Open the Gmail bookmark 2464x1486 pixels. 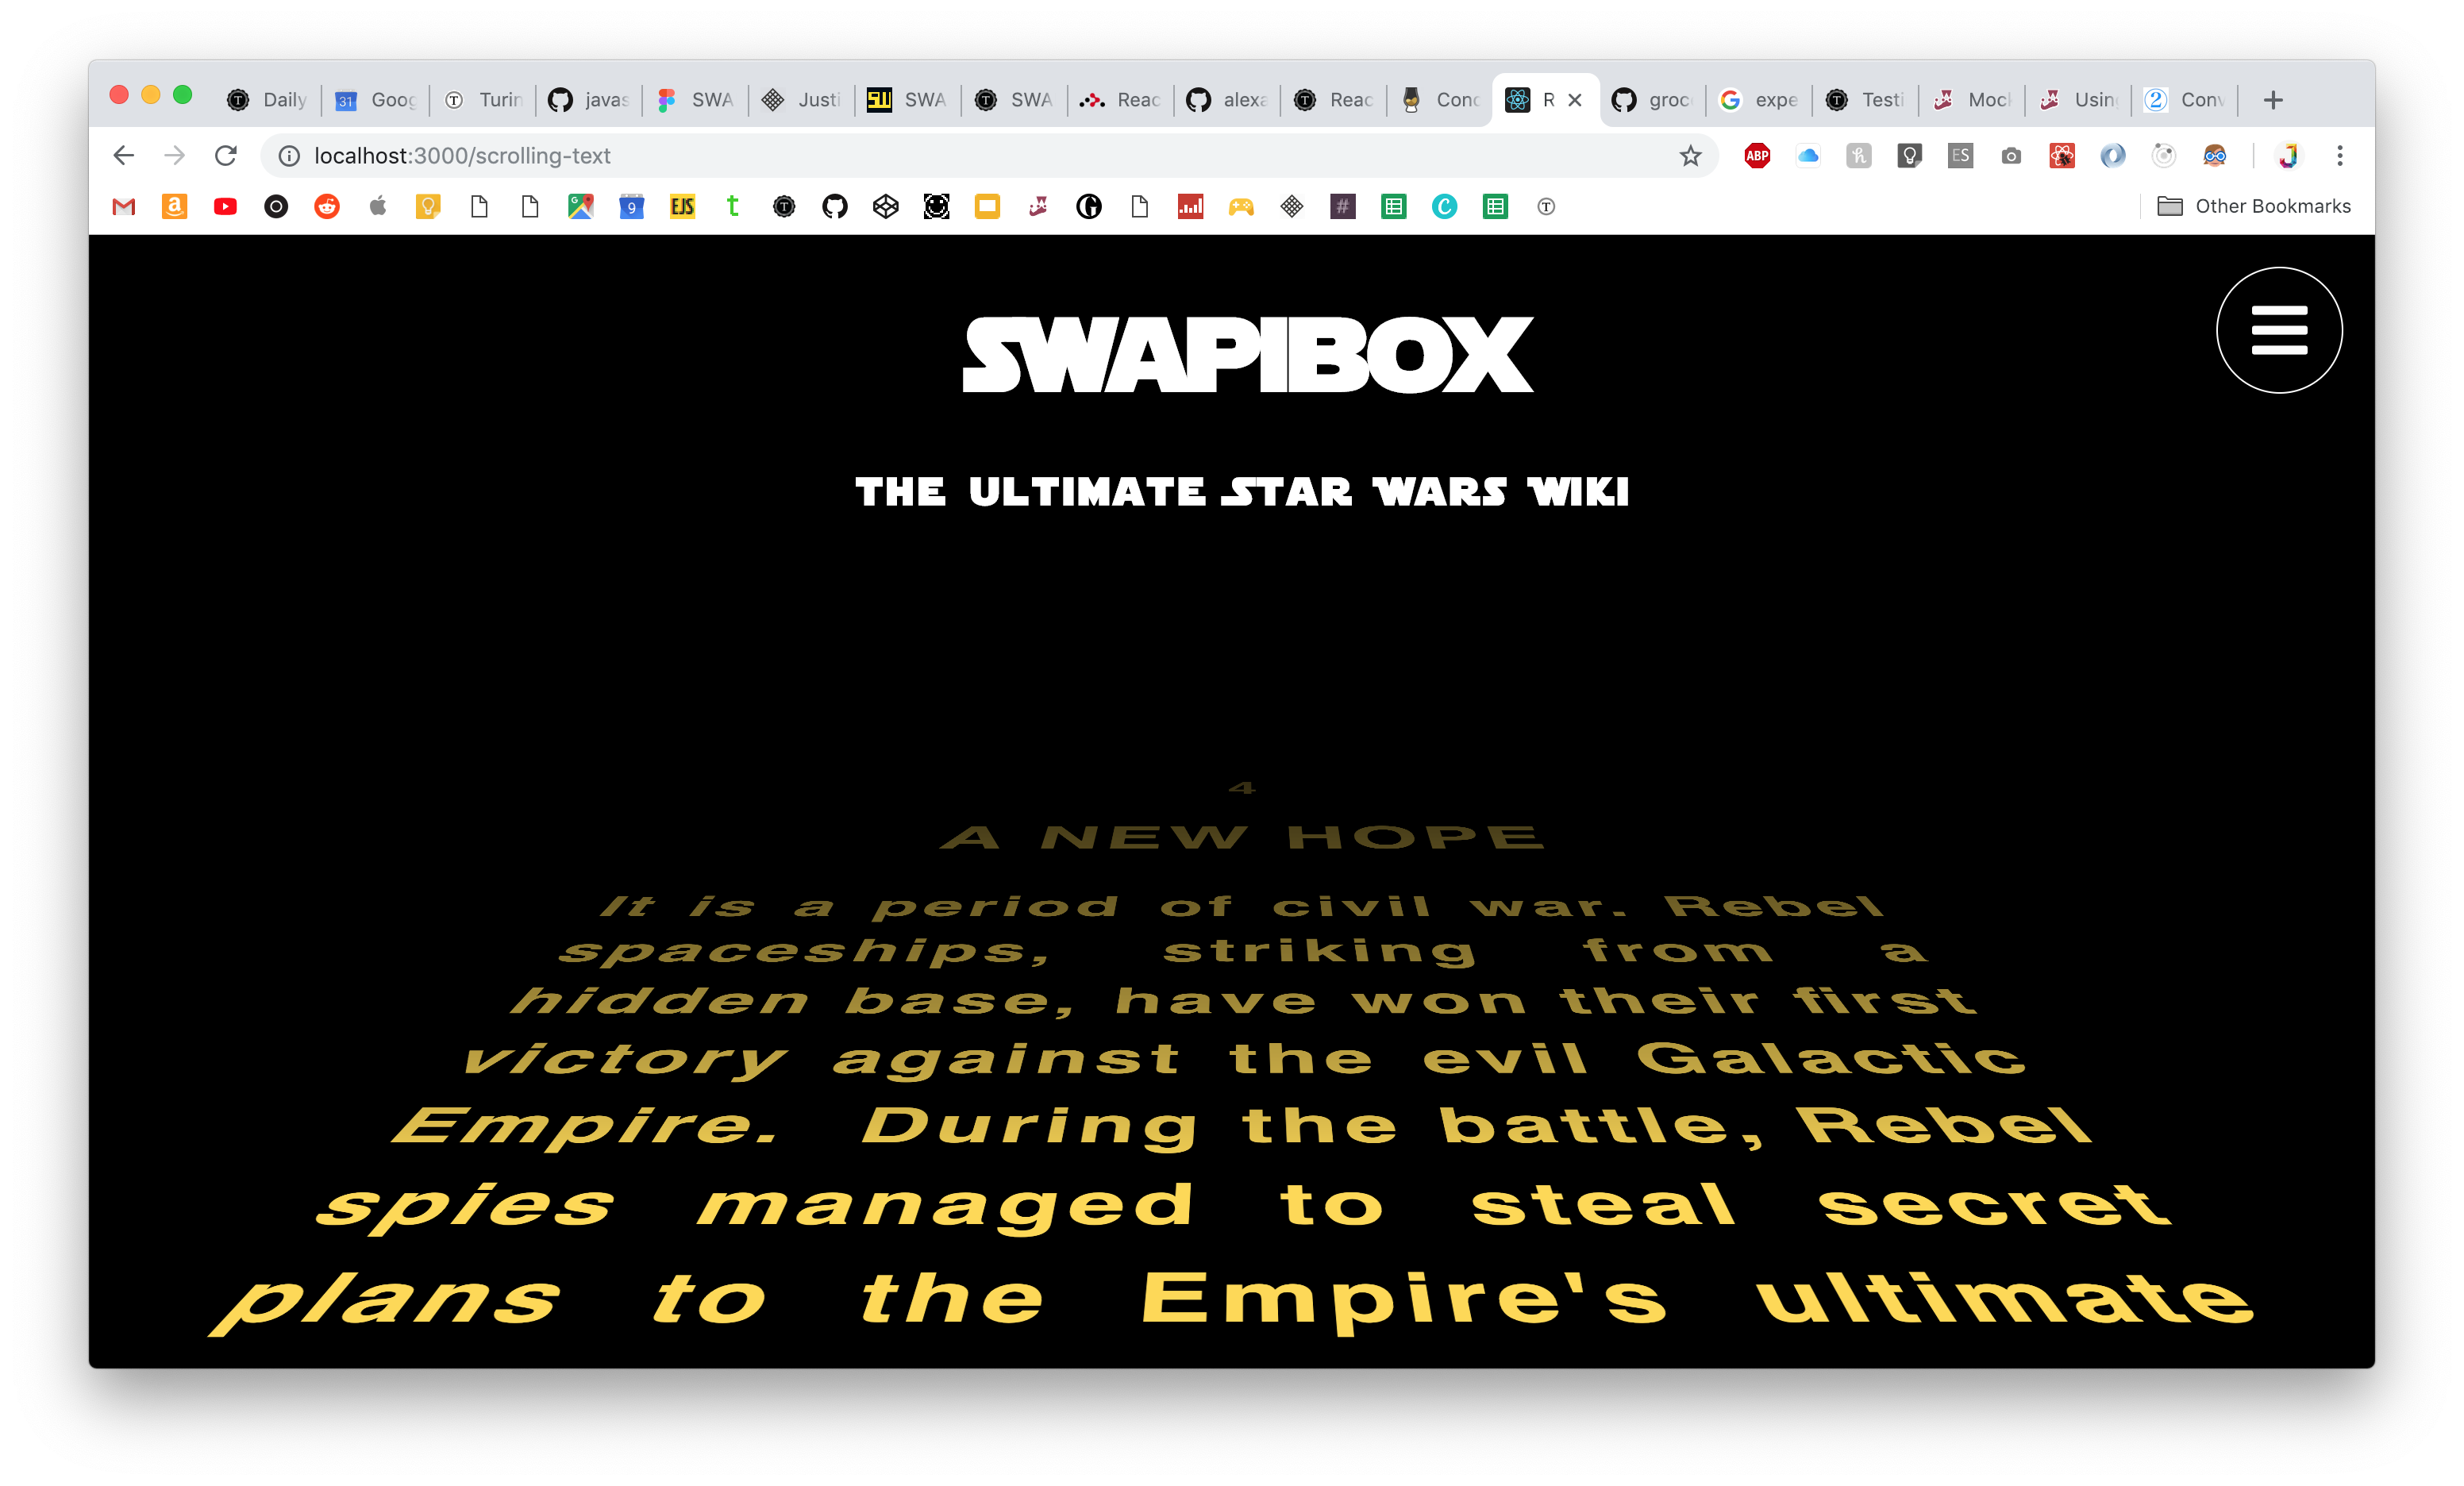(x=124, y=207)
